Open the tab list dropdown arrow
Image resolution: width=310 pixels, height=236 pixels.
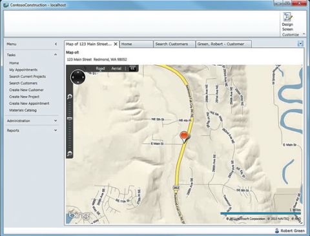pos(300,44)
